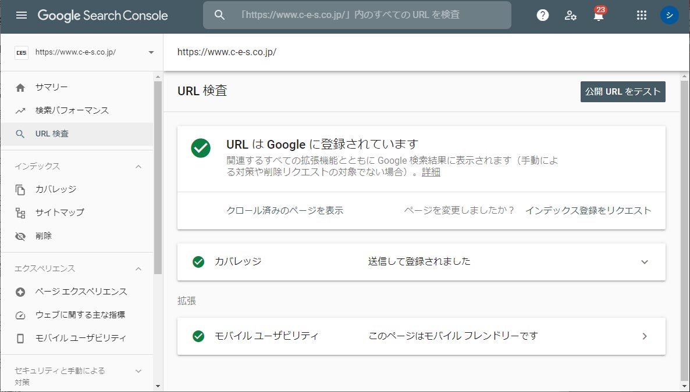This screenshot has width=690, height=392.
Task: Open ウェブに関する主な指標 report
Action: point(77,315)
